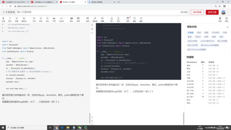231x130 pixels.
Task: Insert a video (视频)
Action: 78,19
